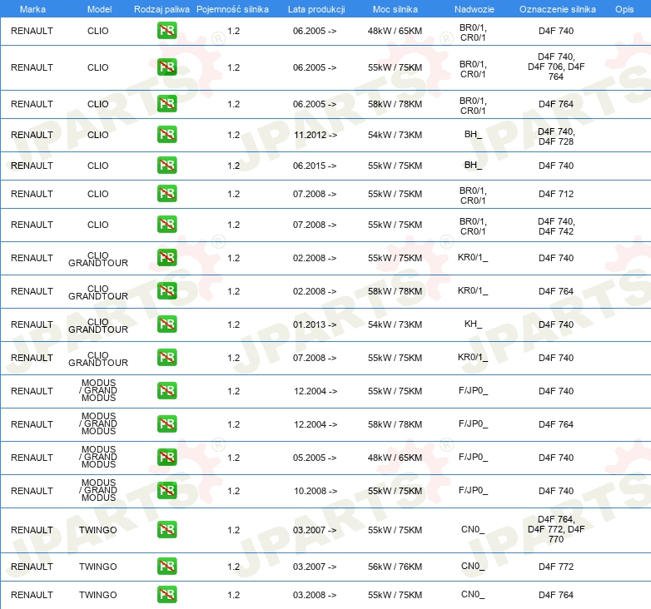Select the cell 'D4F 740, D4F 742'
The height and width of the screenshot is (609, 651).
coord(556,226)
